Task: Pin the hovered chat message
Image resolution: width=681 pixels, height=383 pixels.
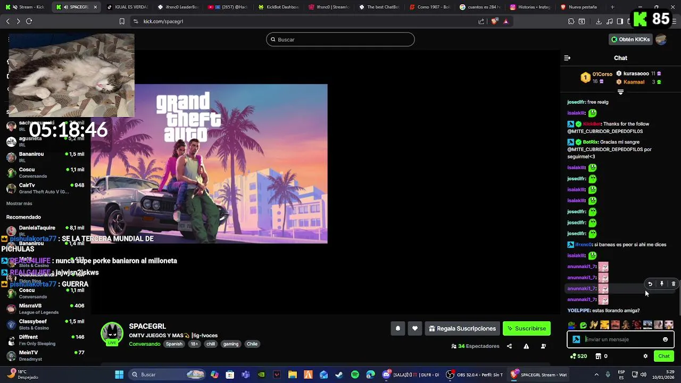Action: click(x=662, y=284)
